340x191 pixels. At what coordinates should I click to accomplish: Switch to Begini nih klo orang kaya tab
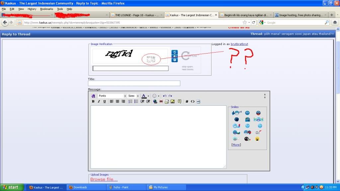click(x=246, y=15)
